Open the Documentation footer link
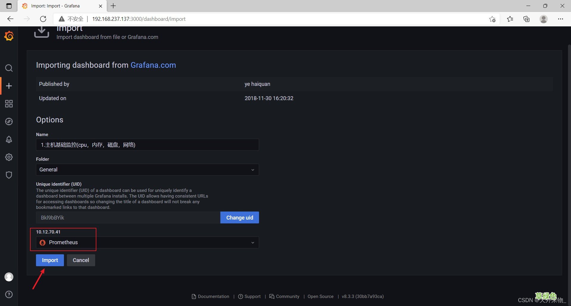The width and height of the screenshot is (571, 306). click(x=211, y=296)
